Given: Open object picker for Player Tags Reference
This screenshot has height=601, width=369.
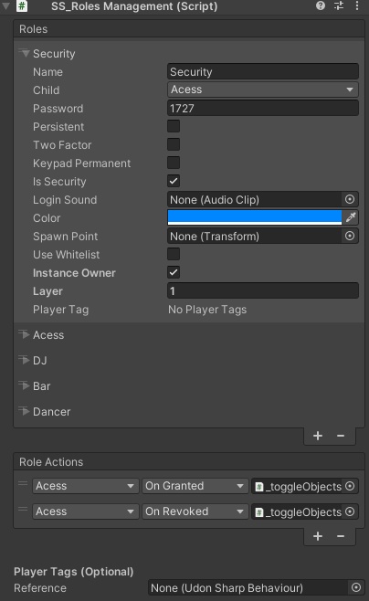Looking at the screenshot, I should (x=356, y=587).
